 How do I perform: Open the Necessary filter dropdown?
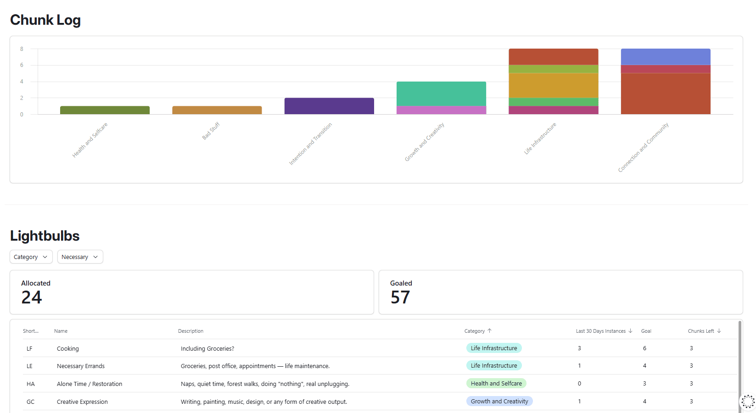click(80, 257)
